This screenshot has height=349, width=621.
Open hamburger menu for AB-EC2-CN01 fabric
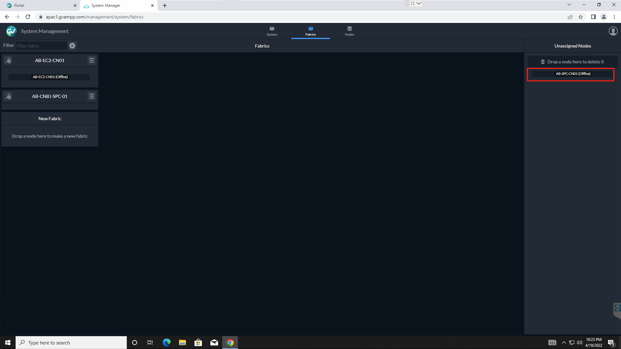click(92, 61)
